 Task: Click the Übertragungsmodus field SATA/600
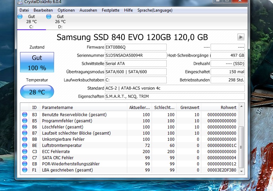136,72
